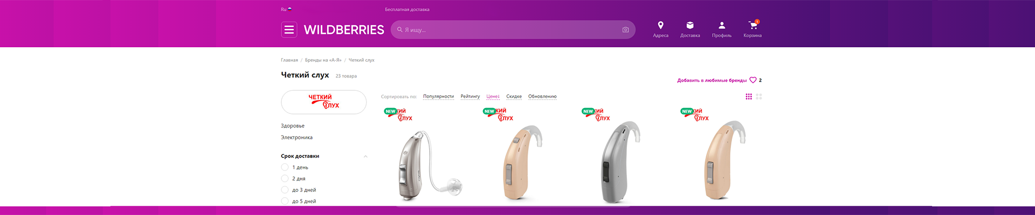Open the hamburger catalog menu
The image size is (1035, 215).
[289, 30]
